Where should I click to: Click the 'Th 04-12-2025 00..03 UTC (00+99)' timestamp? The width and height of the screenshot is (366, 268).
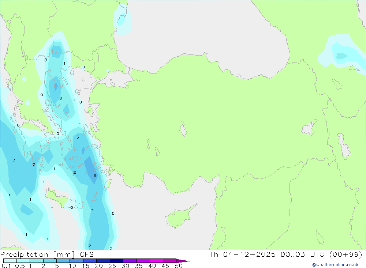coord(286,254)
